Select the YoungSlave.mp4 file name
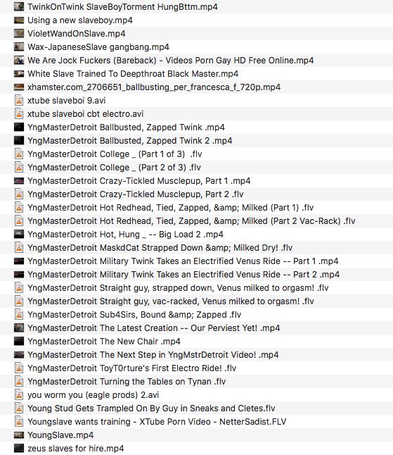The height and width of the screenshot is (455, 393). point(60,435)
